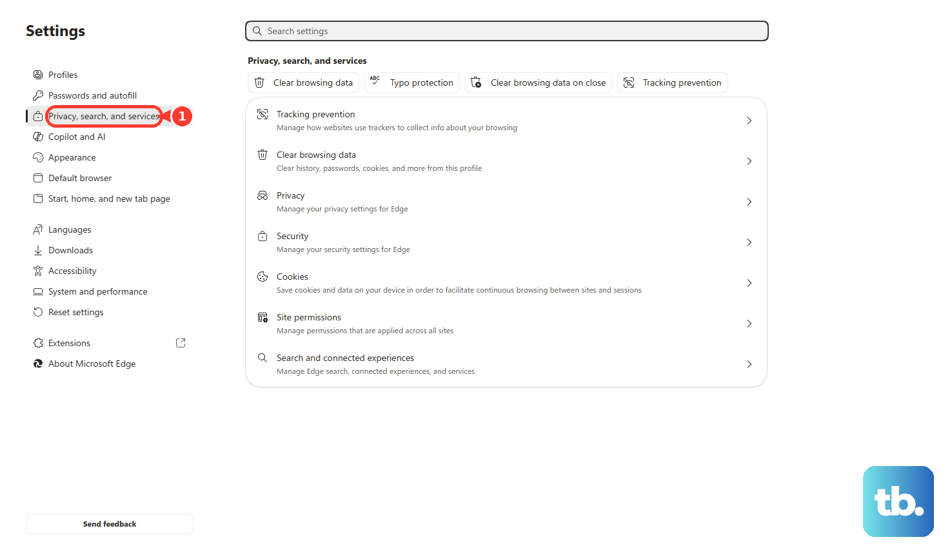
Task: Select the Clear browsing data on close chip
Action: click(539, 83)
